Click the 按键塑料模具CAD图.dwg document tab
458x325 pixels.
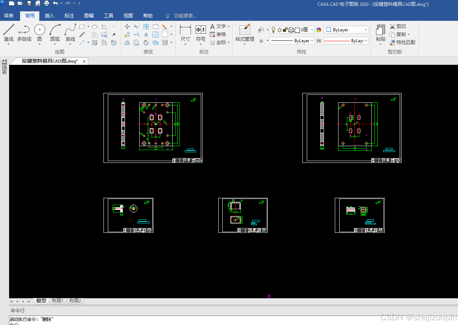(50, 61)
